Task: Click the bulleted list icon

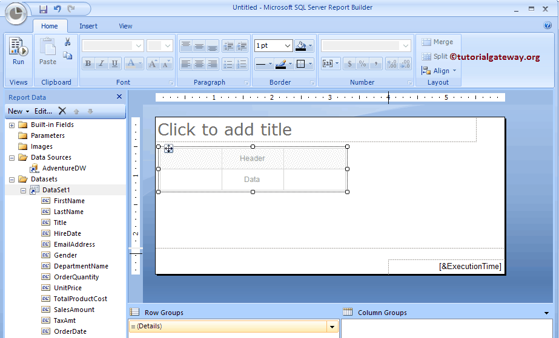Action: [x=228, y=63]
